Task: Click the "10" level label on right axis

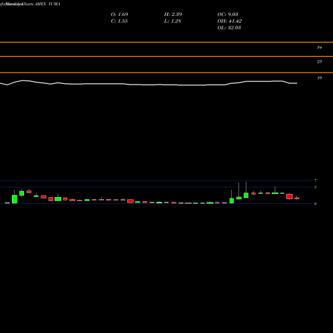Action: pos(319,78)
